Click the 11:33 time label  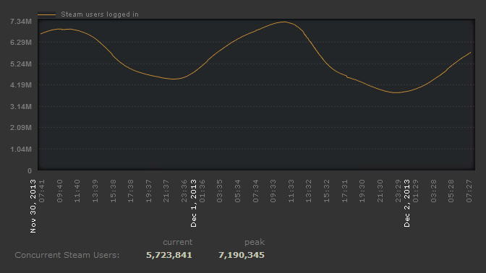tap(291, 191)
